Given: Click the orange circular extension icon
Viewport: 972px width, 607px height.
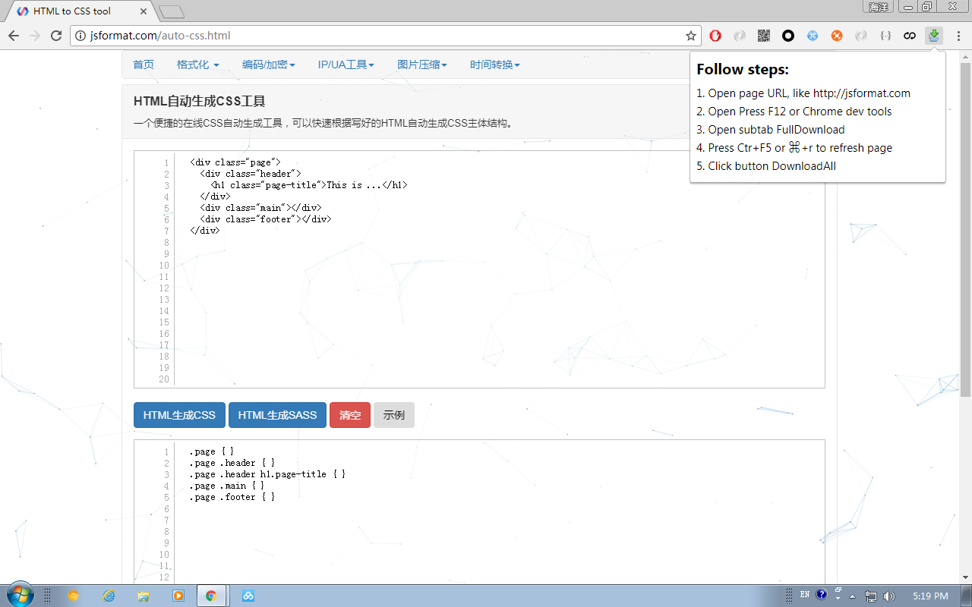Looking at the screenshot, I should coord(836,35).
